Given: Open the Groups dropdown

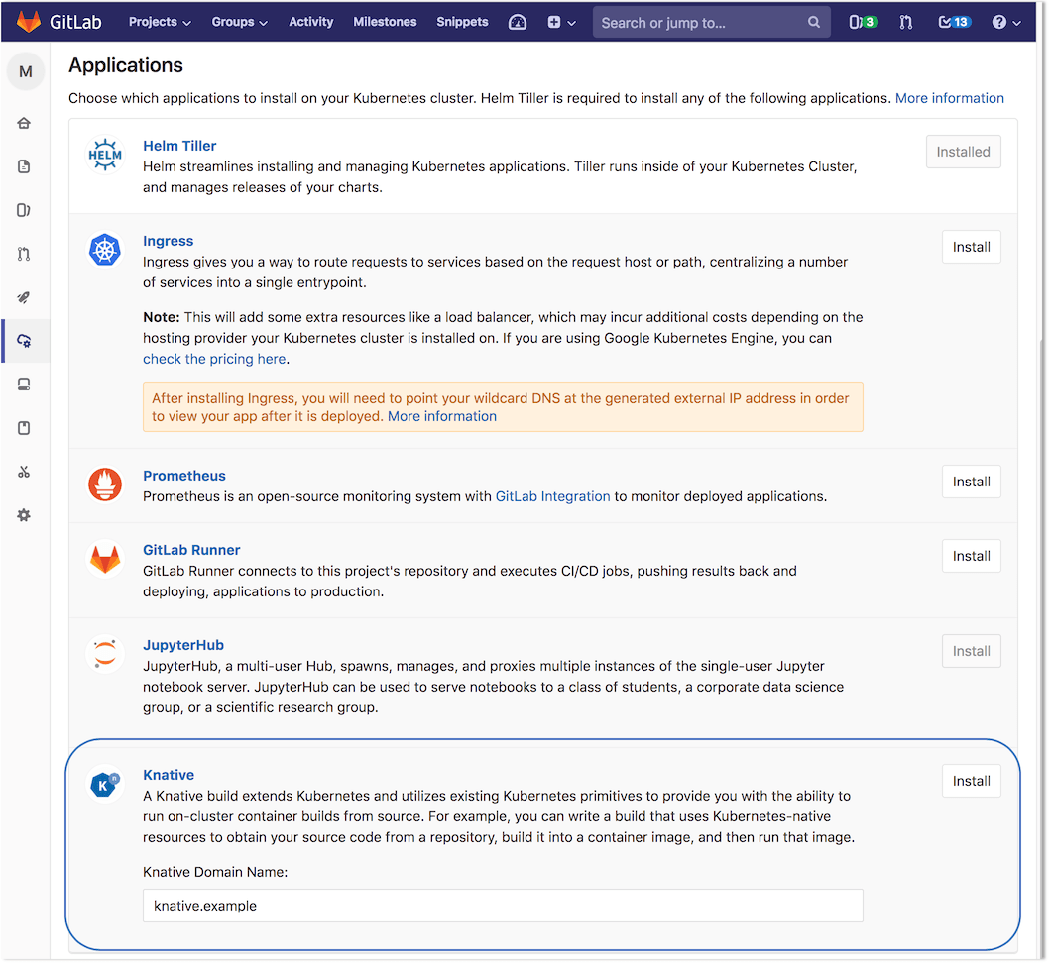Looking at the screenshot, I should (239, 21).
